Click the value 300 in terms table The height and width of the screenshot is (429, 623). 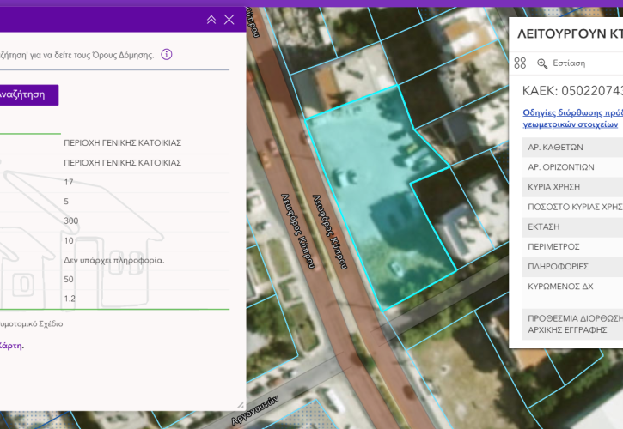tap(71, 221)
